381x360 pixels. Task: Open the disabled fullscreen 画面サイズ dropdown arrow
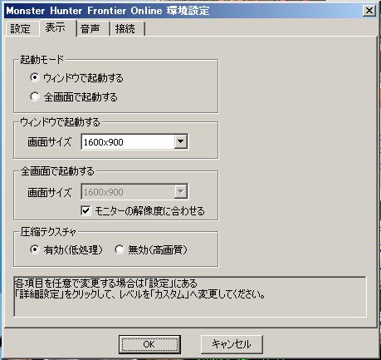pyautogui.click(x=181, y=191)
